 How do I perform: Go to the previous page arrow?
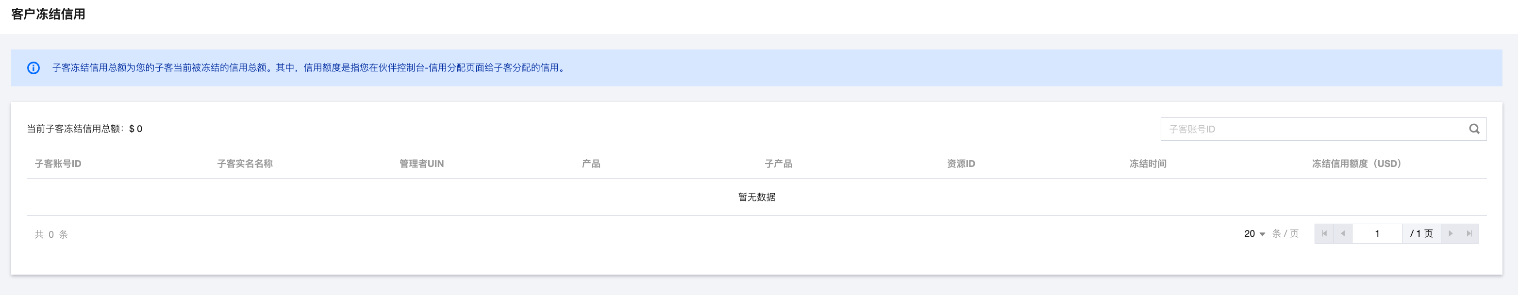click(1343, 234)
